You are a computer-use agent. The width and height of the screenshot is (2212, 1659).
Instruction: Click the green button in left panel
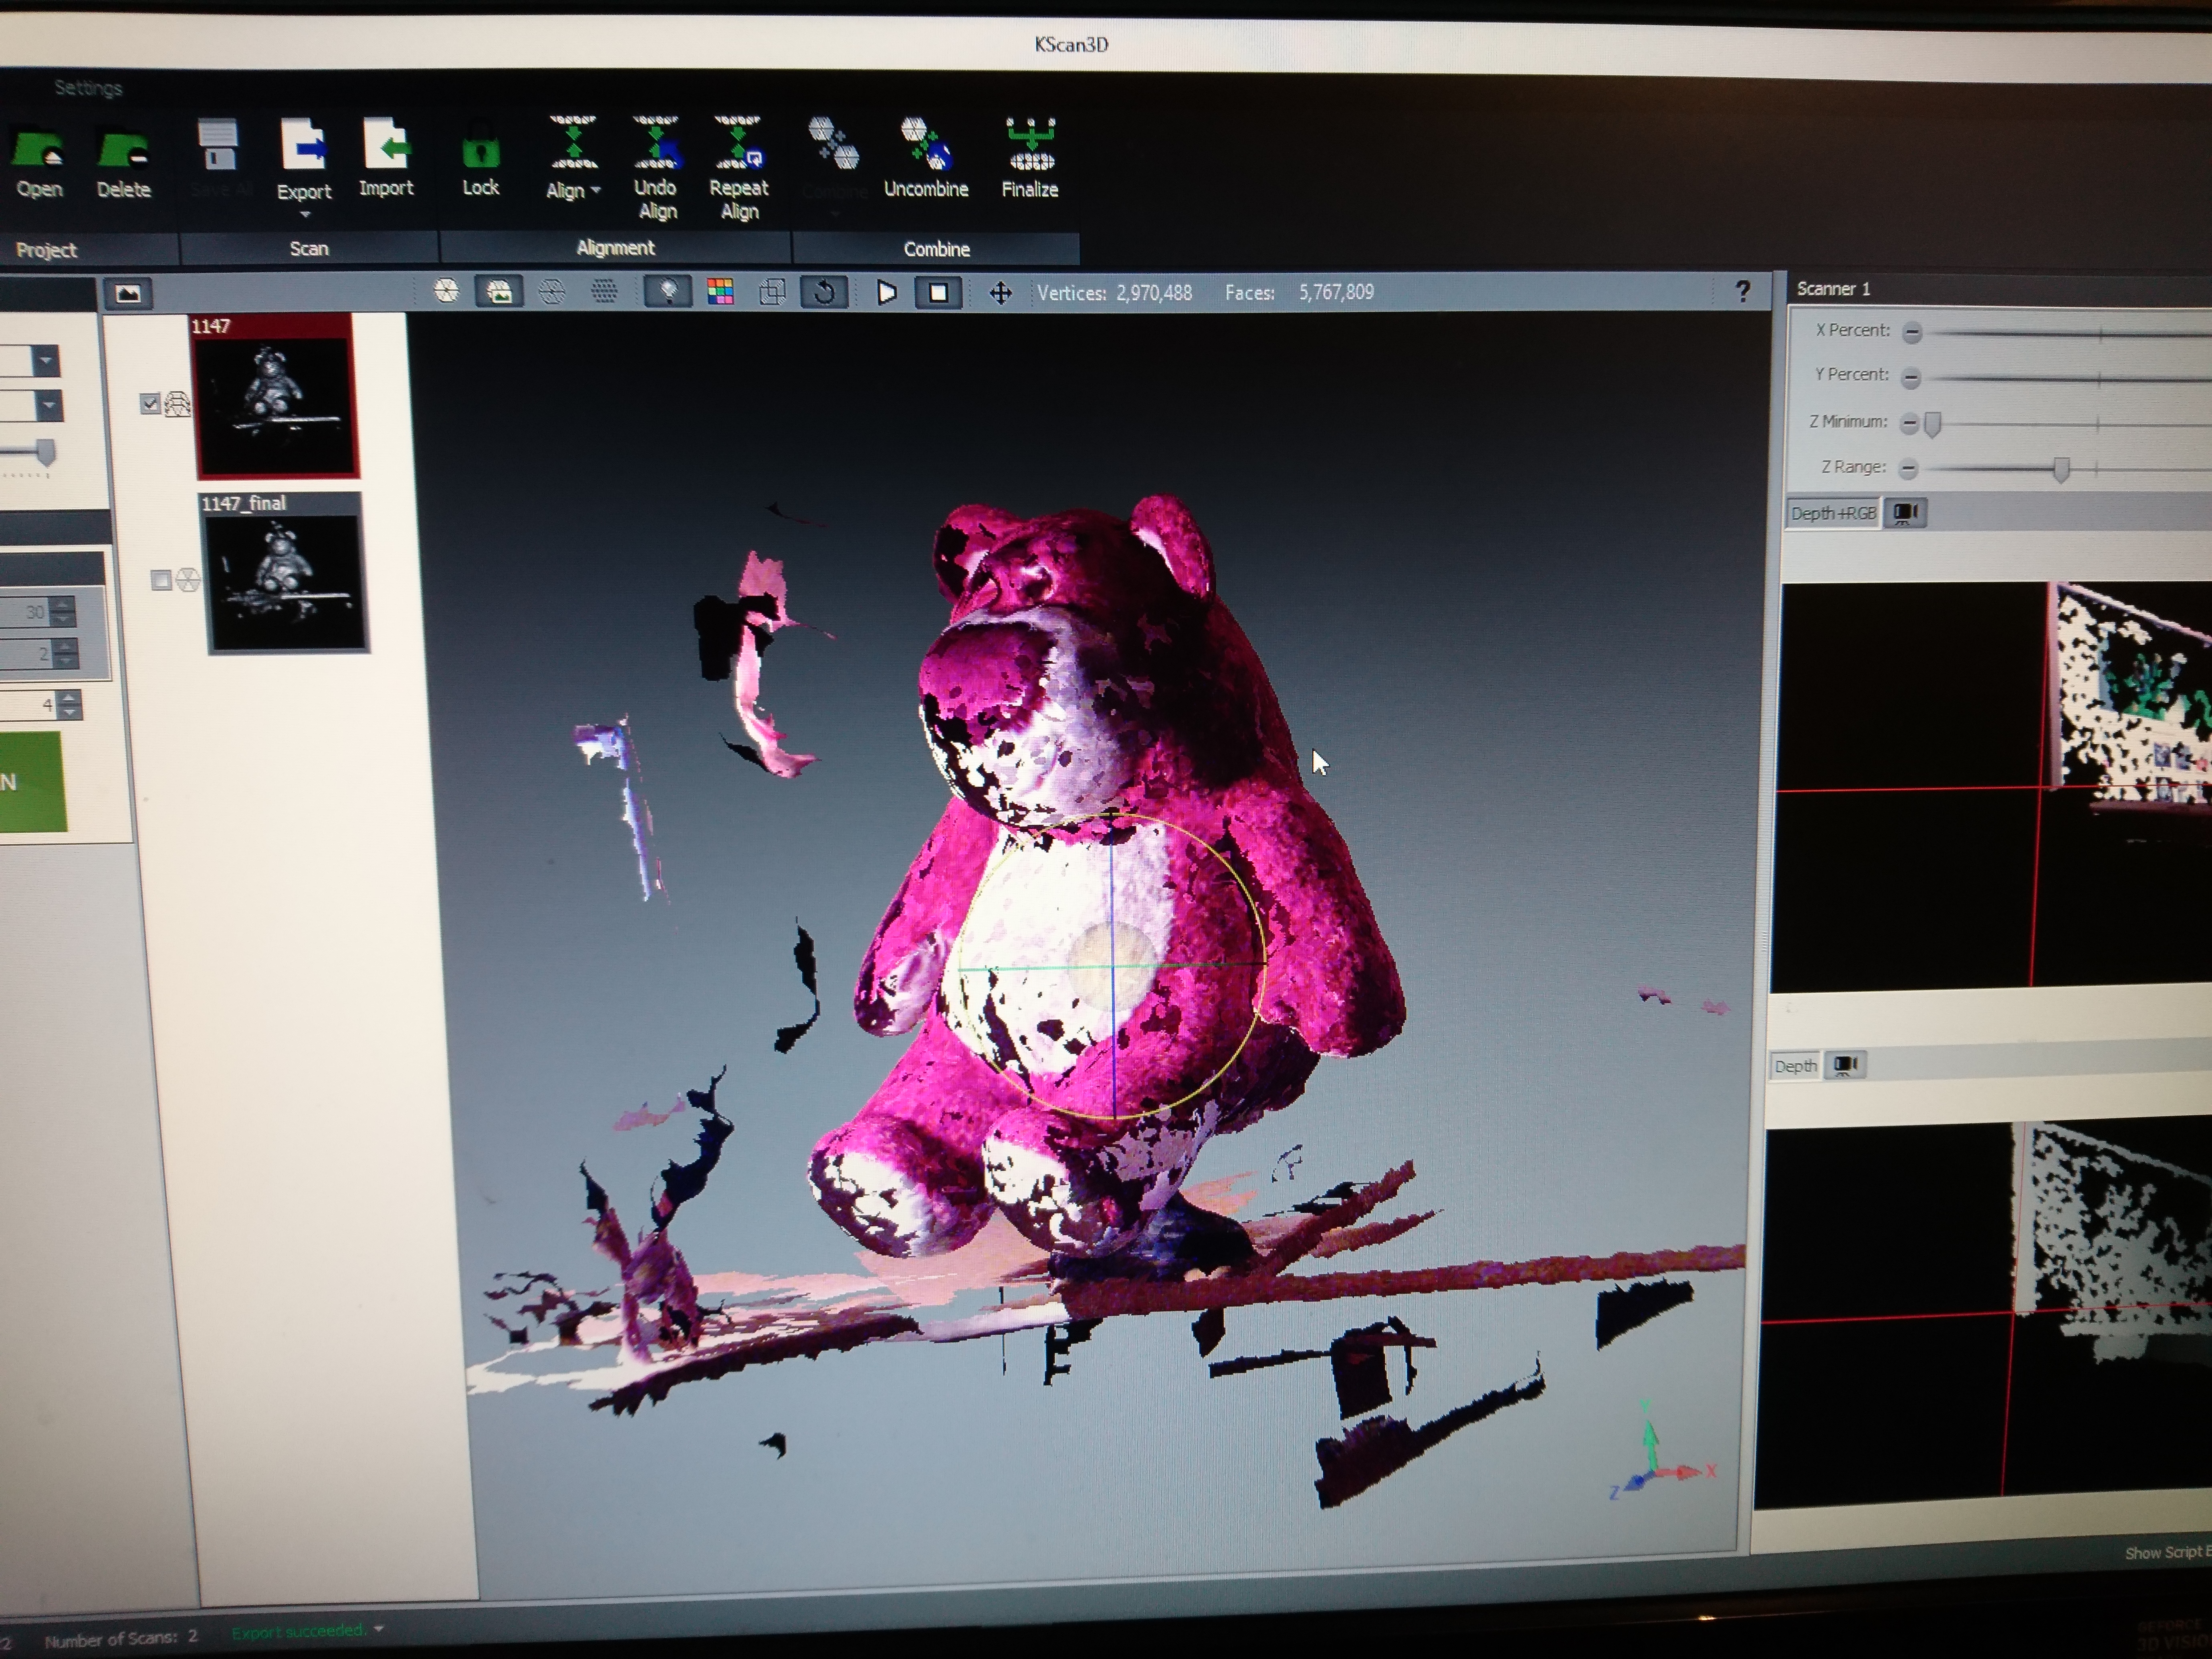point(32,782)
